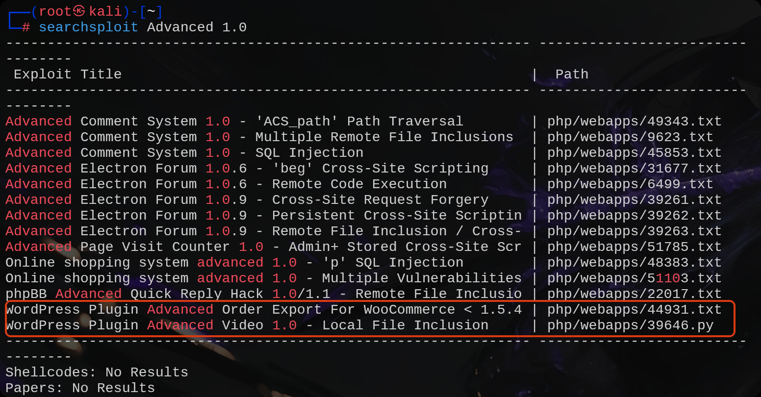
Task: Click the Shellcodes: No Results line
Action: (97, 372)
